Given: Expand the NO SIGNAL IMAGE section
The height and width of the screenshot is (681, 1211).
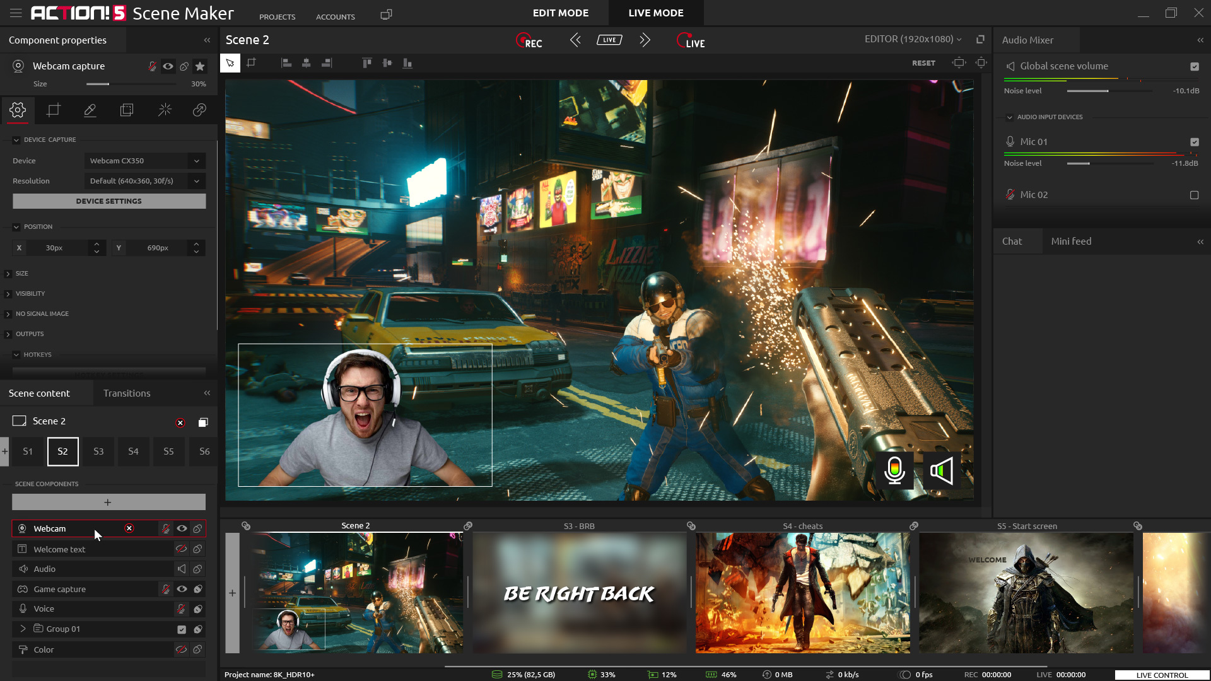Looking at the screenshot, I should click(8, 314).
